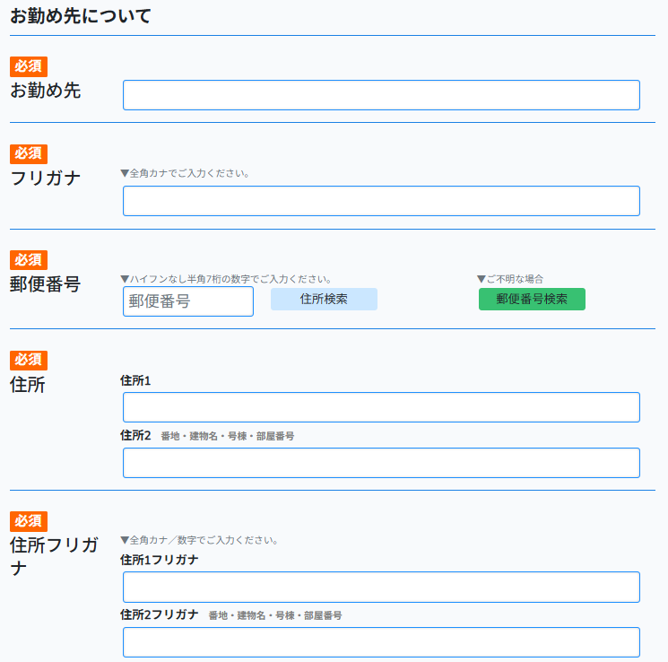Click the ハイフンなし半角7桁 hint text

tap(226, 279)
